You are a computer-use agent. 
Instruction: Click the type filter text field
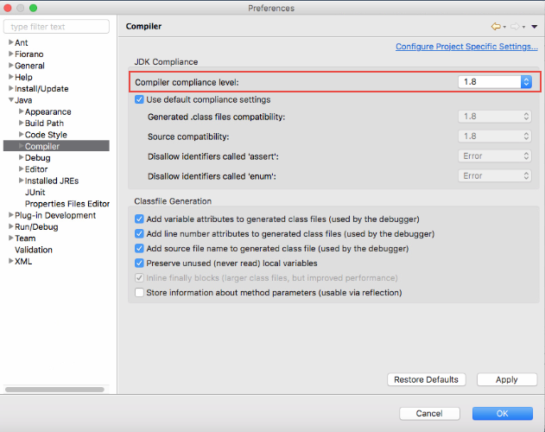click(56, 27)
